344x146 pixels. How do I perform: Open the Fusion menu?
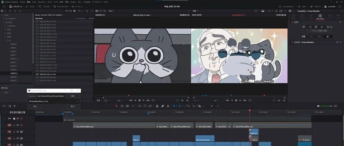73,2
